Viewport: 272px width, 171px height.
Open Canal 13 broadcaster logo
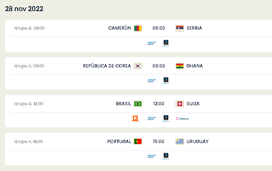(x=135, y=118)
